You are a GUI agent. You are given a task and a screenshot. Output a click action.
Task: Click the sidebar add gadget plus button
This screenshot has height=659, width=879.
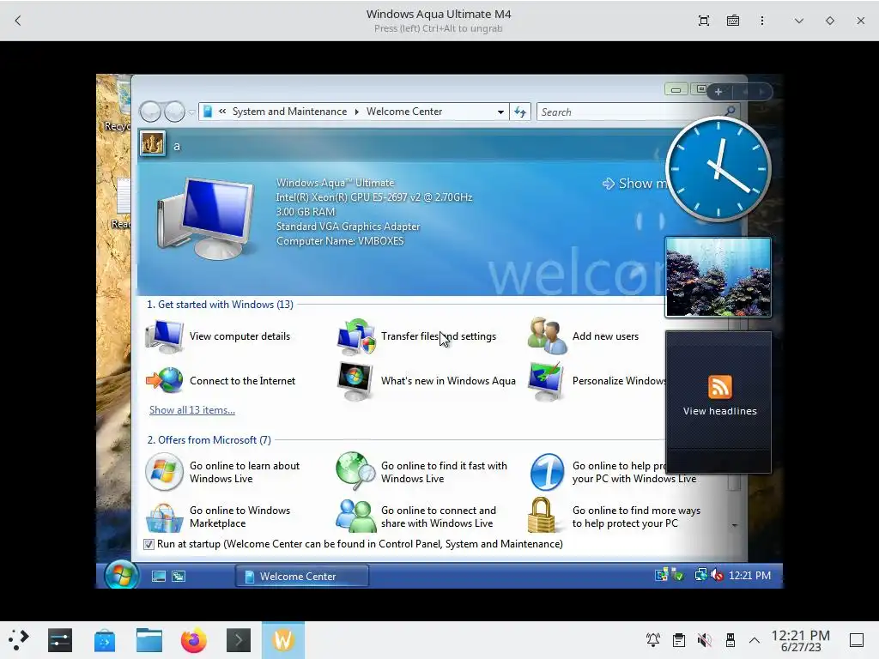pos(718,92)
